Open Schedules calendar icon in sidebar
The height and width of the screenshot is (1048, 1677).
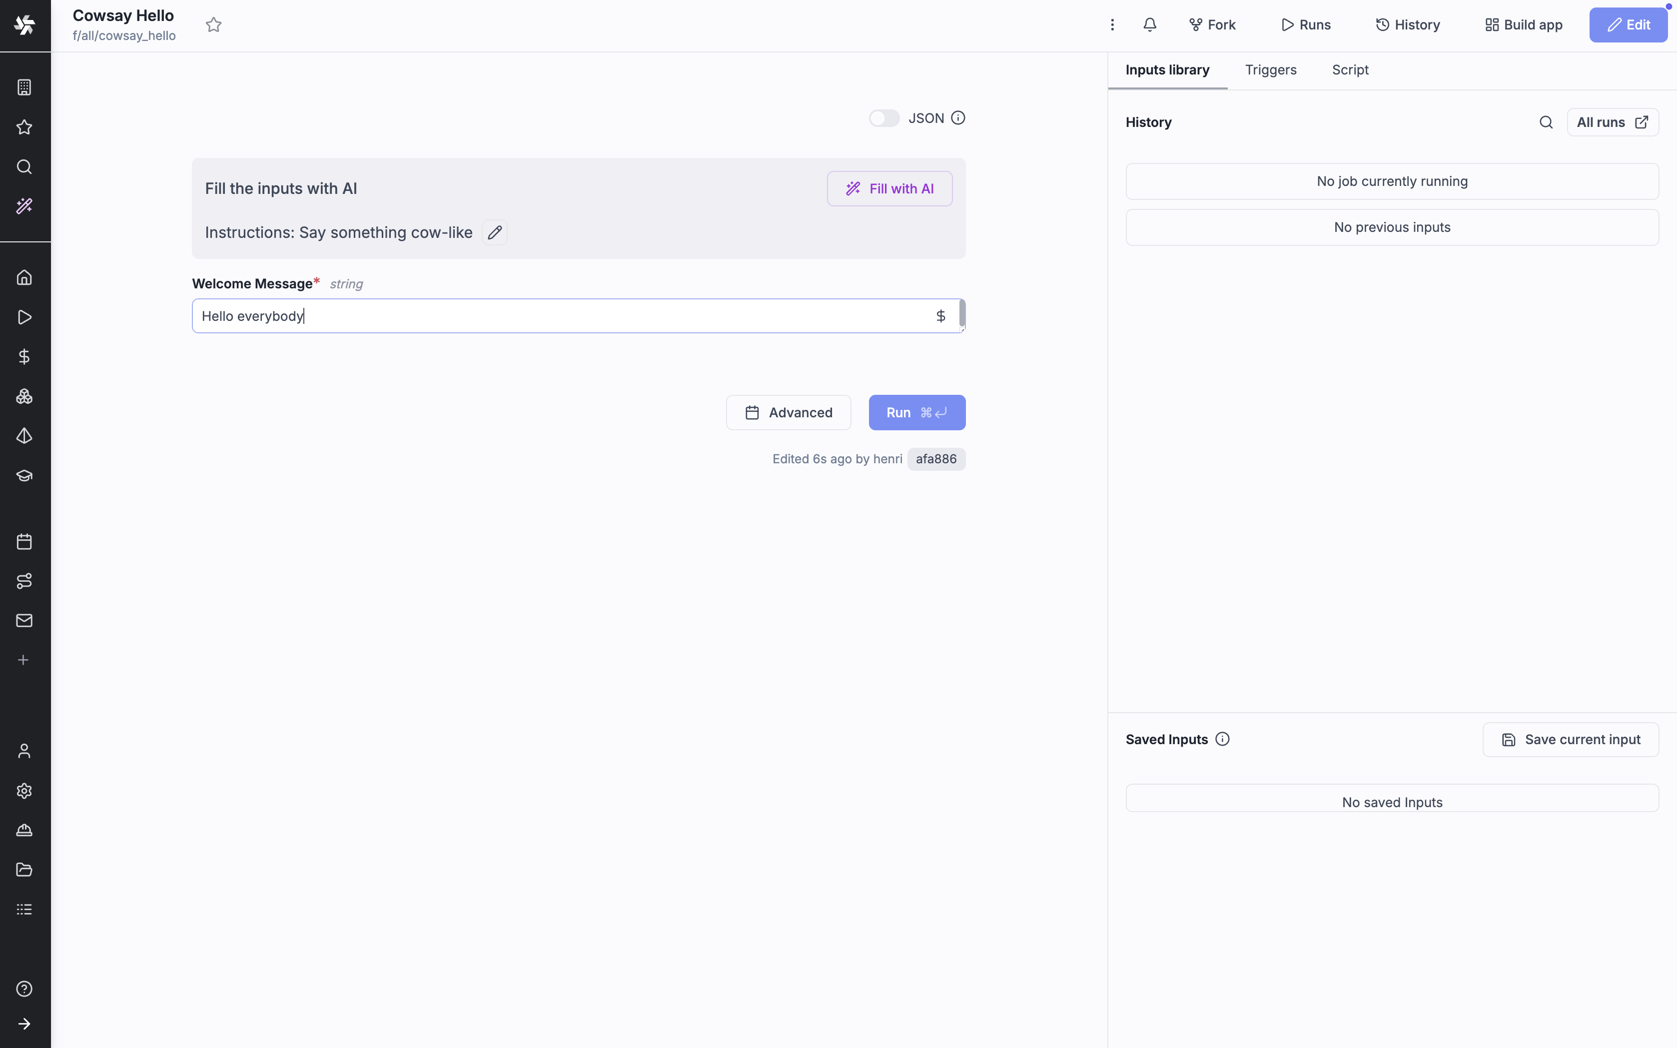point(24,541)
